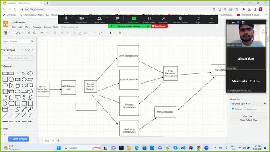Select the cloud shape in General
Viewport: 270px width, 152px height.
[24, 85]
